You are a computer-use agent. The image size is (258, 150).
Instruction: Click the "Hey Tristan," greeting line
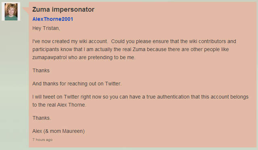pos(46,28)
